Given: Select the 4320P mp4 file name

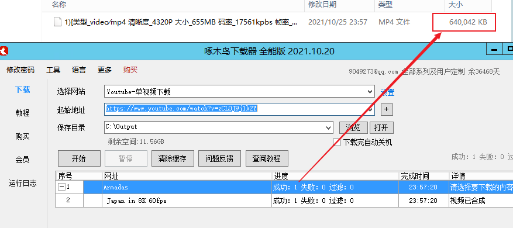Looking at the screenshot, I should pyautogui.click(x=181, y=22).
